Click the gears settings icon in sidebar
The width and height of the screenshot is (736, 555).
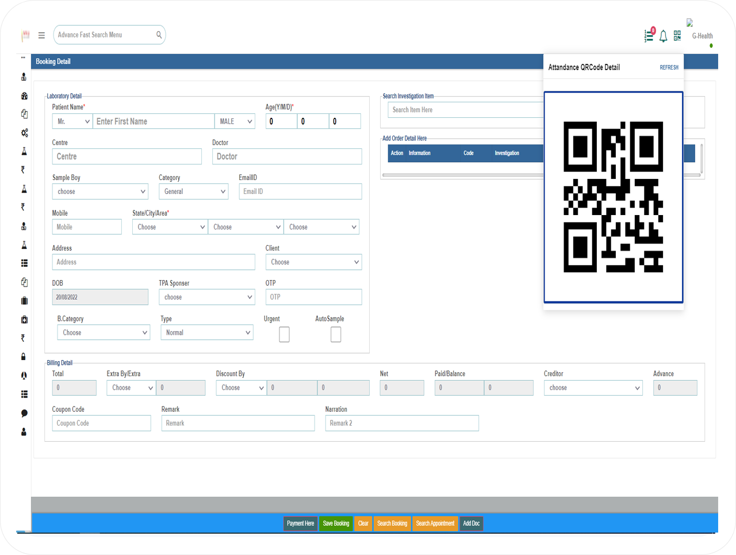[x=24, y=133]
